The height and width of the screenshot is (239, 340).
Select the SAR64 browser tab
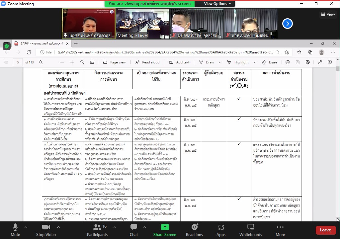(x=41, y=43)
